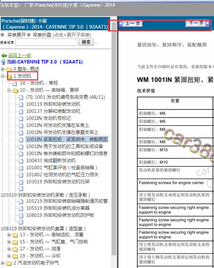Click the 菜单搜索 input field

(46, 42)
